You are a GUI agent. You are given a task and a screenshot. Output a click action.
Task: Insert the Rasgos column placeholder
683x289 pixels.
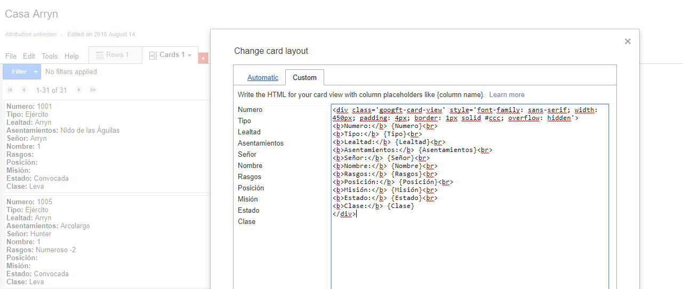tap(250, 177)
